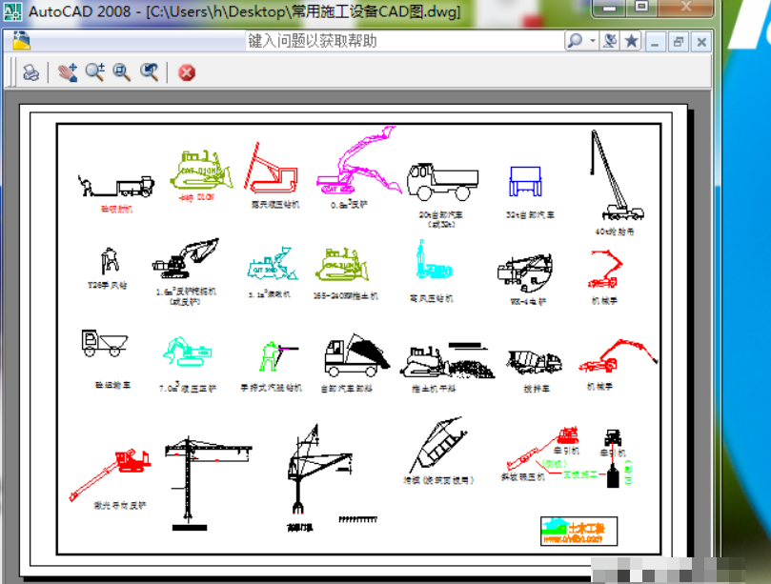Image resolution: width=771 pixels, height=584 pixels.
Task: Click the label "搅拌车"
Action: (537, 389)
